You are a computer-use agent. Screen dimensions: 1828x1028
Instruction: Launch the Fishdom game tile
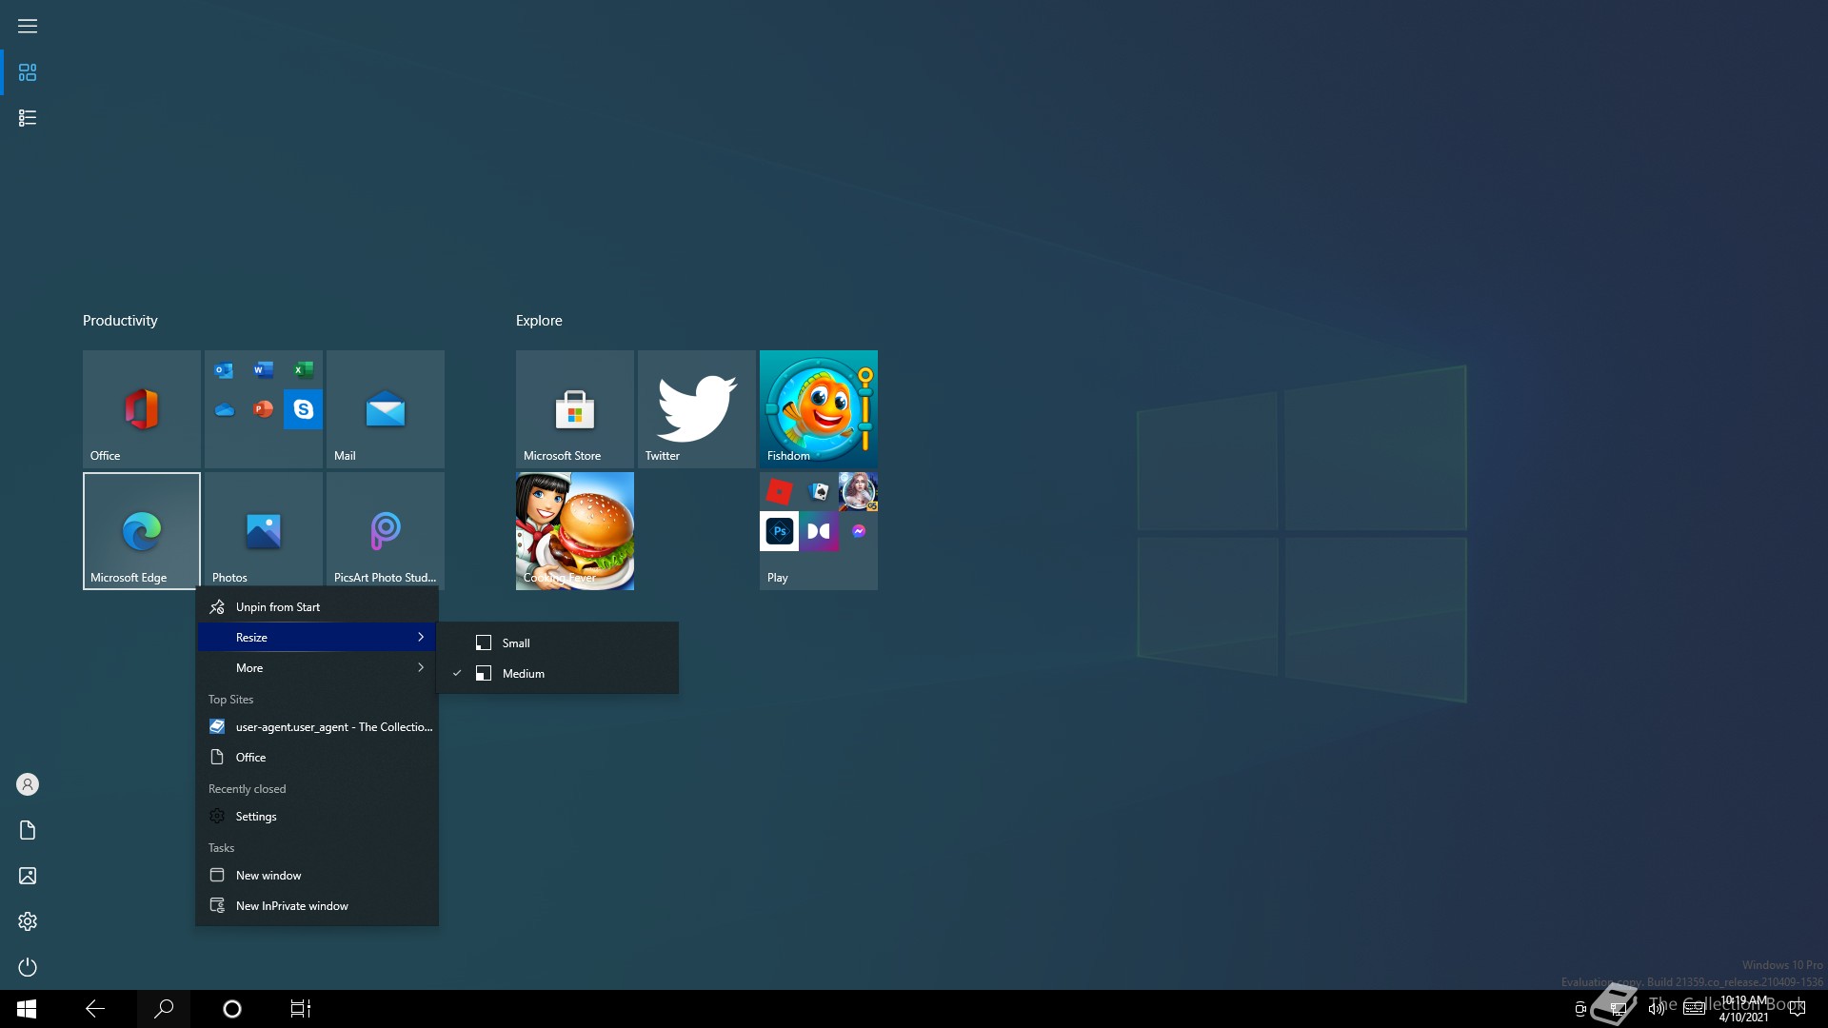point(819,409)
